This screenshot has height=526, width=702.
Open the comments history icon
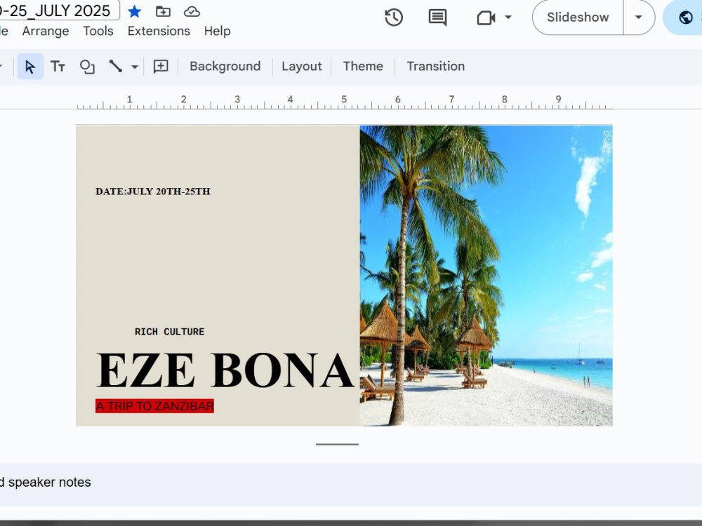[437, 18]
